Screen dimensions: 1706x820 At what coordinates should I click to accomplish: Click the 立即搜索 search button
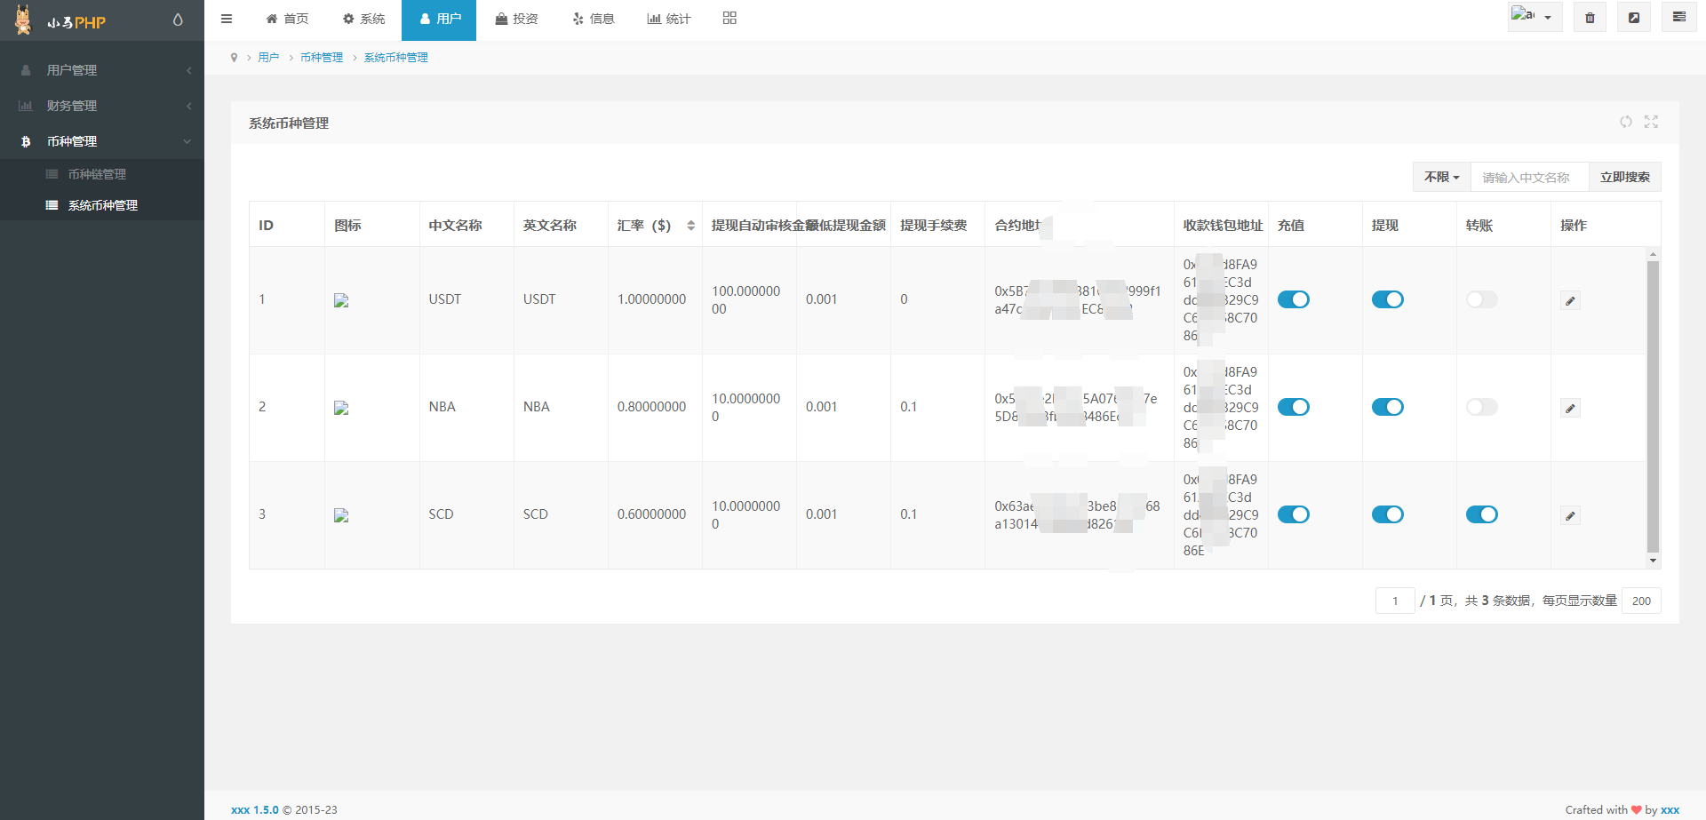[x=1624, y=177]
